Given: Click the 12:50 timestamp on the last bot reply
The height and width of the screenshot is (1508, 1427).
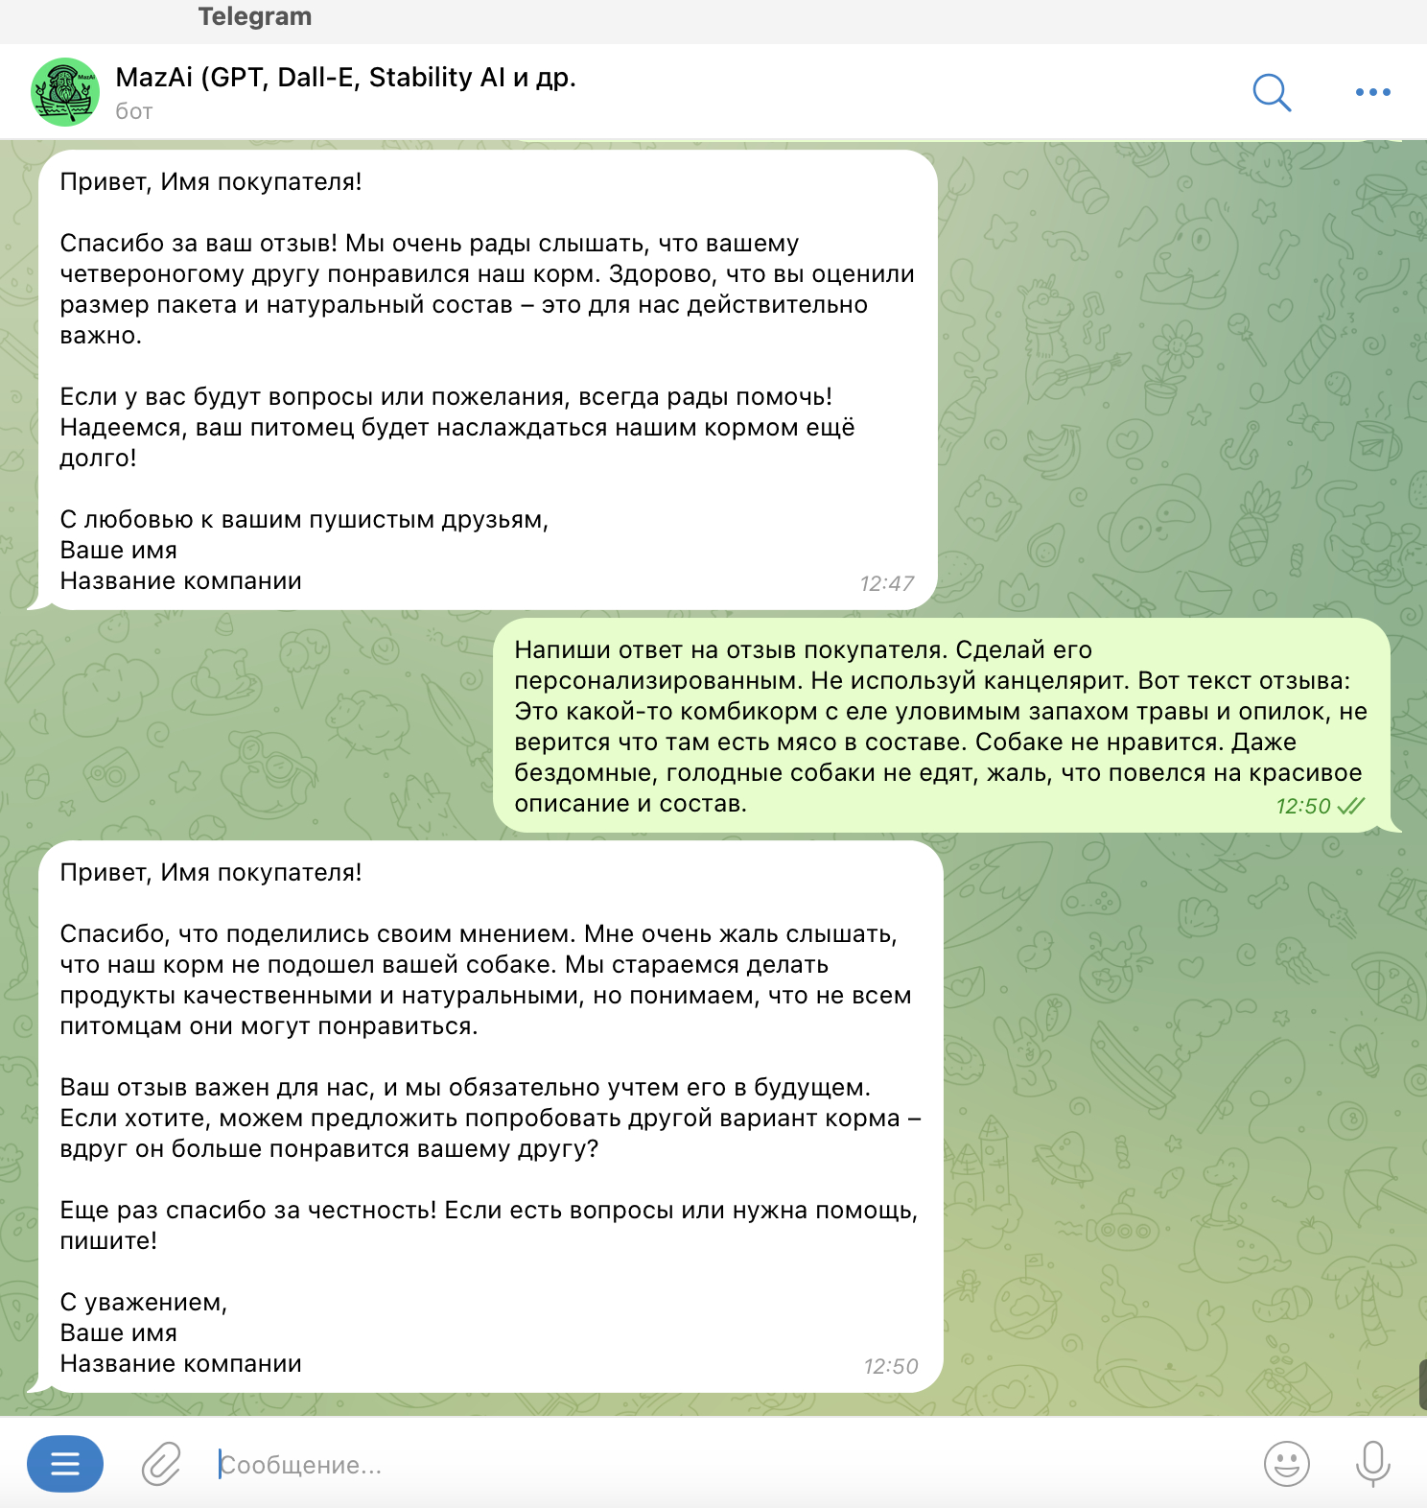Looking at the screenshot, I should point(891,1366).
